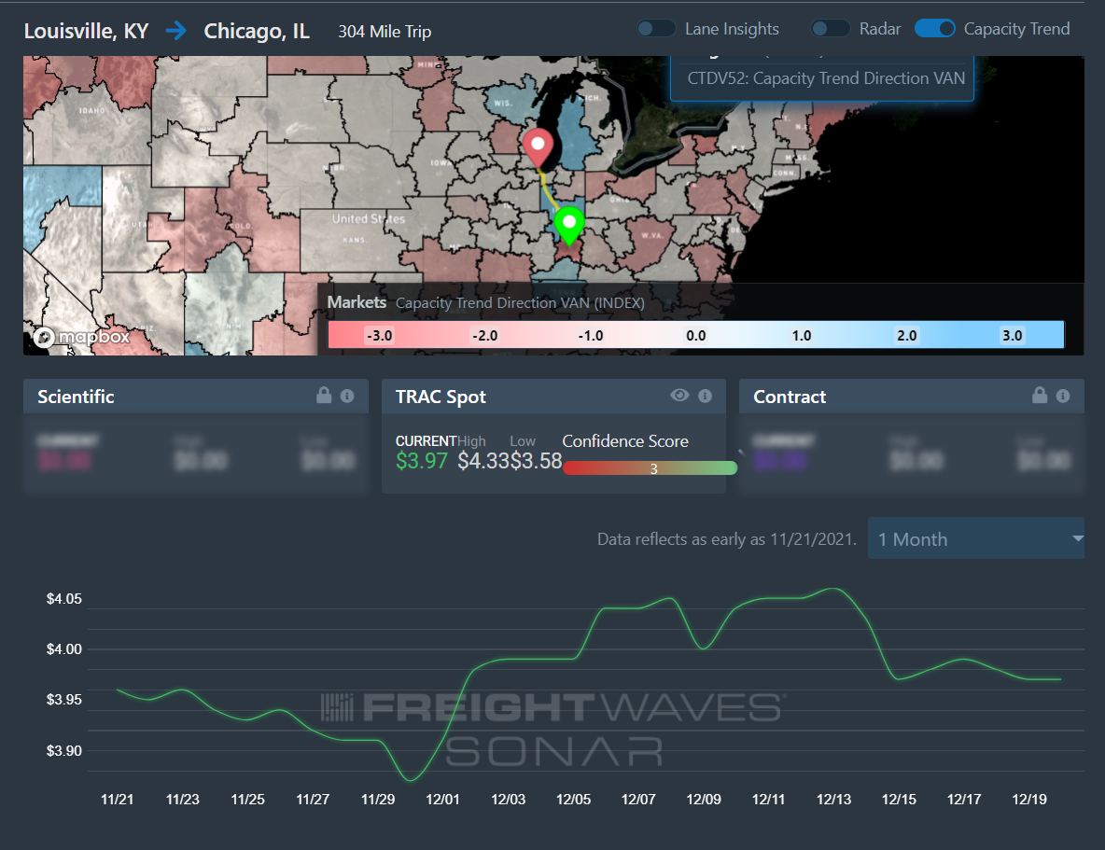Turn on the Radar toggle

coord(831,29)
